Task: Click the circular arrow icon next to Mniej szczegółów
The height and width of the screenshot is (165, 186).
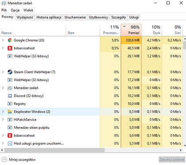Action: click(4, 160)
